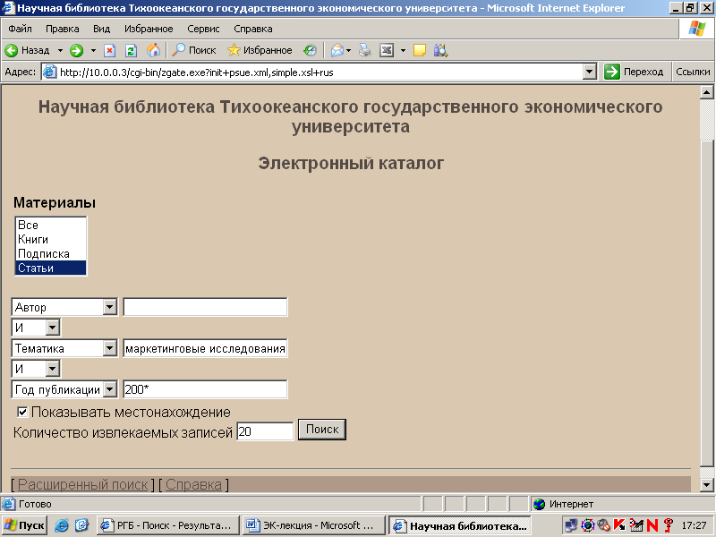The height and width of the screenshot is (537, 716).
Task: Click the Kaspersky K tray icon
Action: (619, 525)
